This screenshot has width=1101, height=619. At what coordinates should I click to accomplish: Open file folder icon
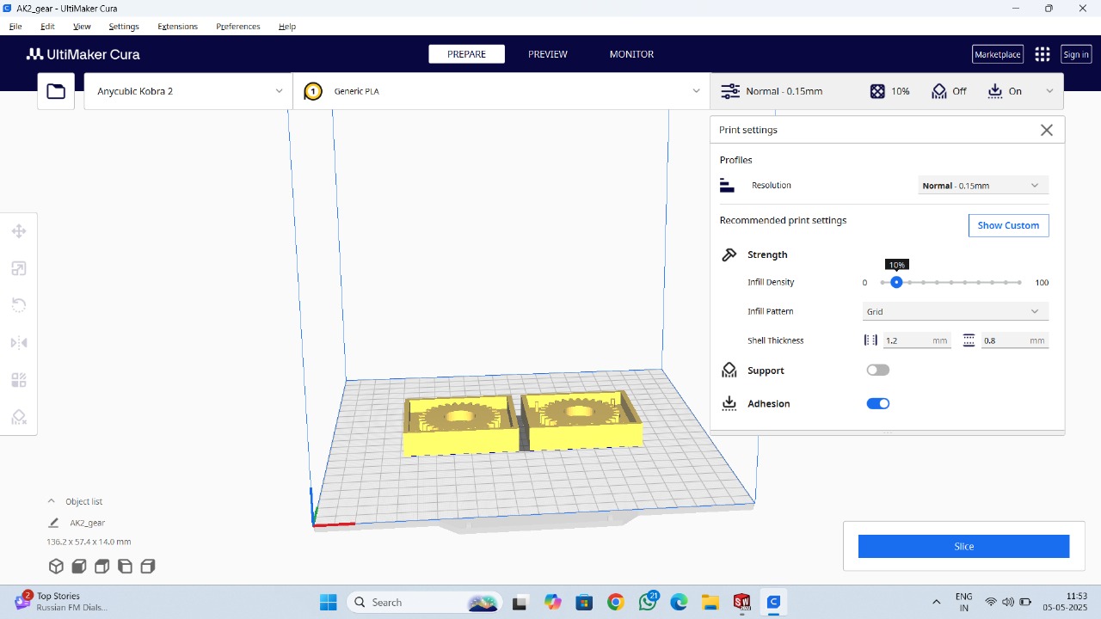coord(56,91)
